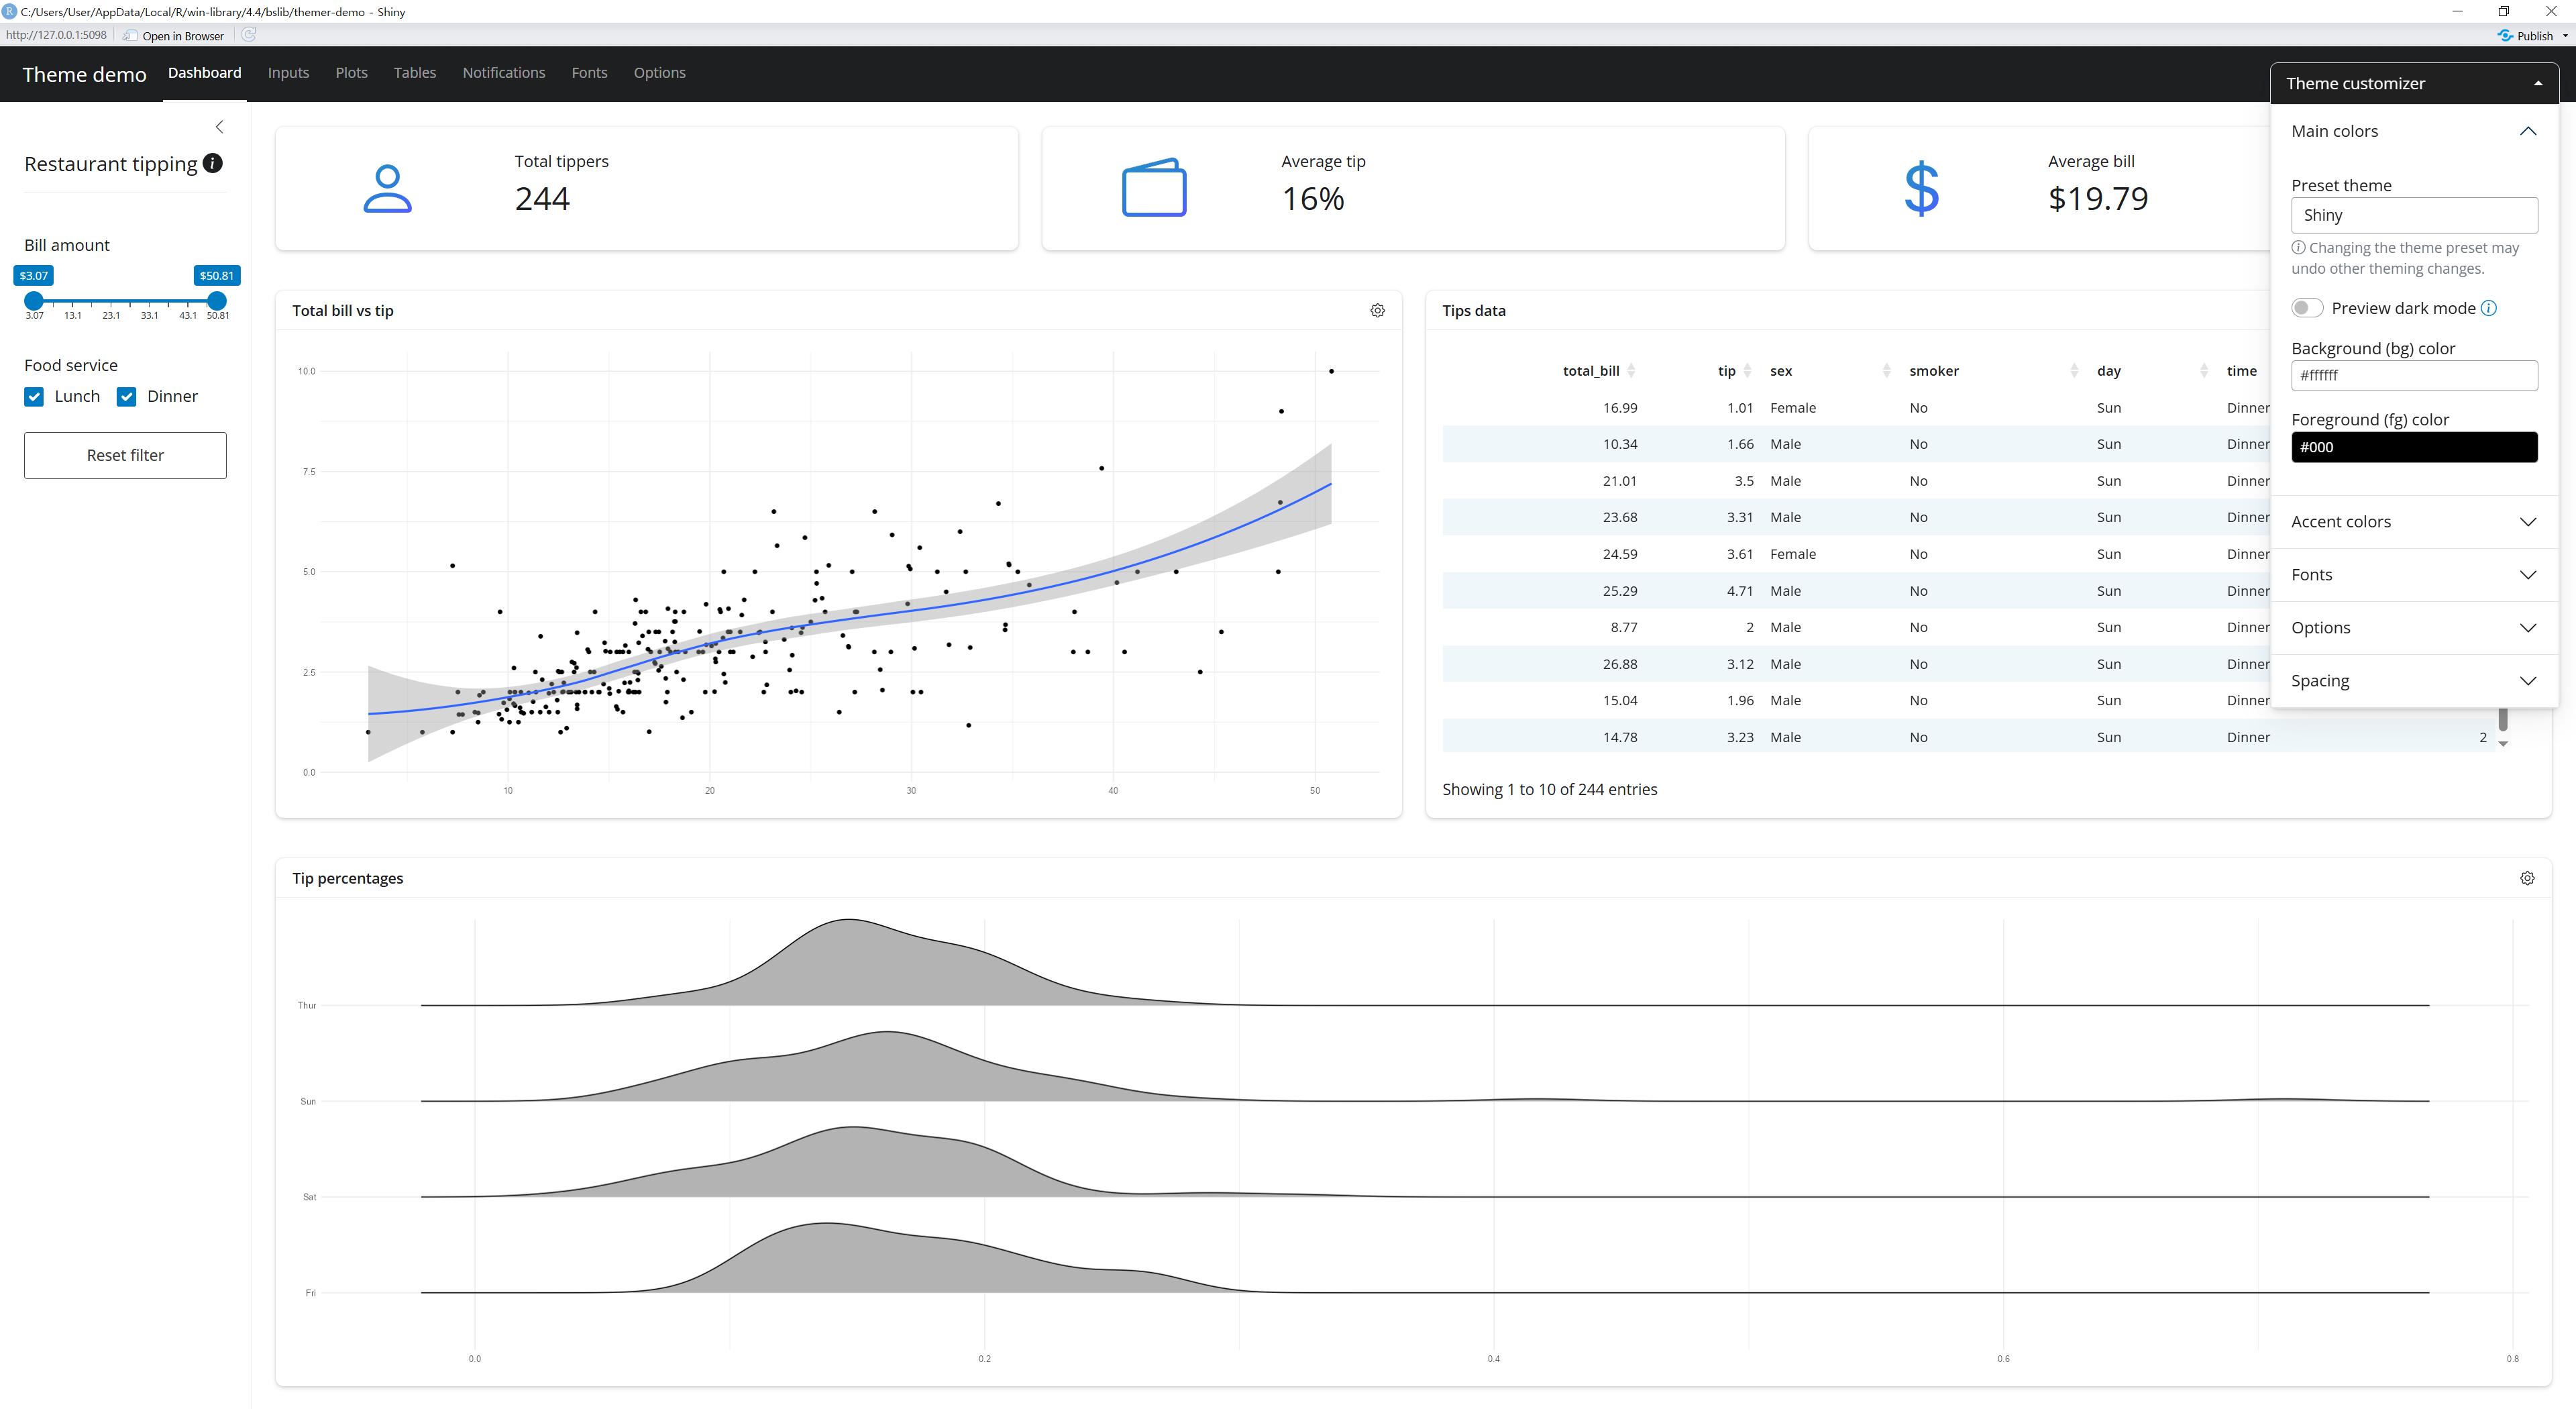Click Open in Browser link

coord(182,36)
